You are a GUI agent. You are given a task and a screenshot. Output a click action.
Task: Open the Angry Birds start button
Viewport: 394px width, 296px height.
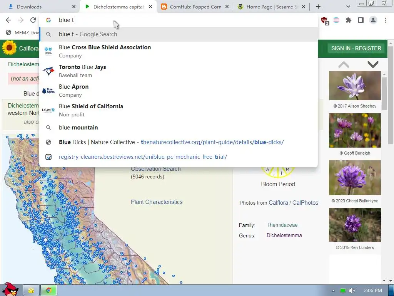(x=10, y=289)
